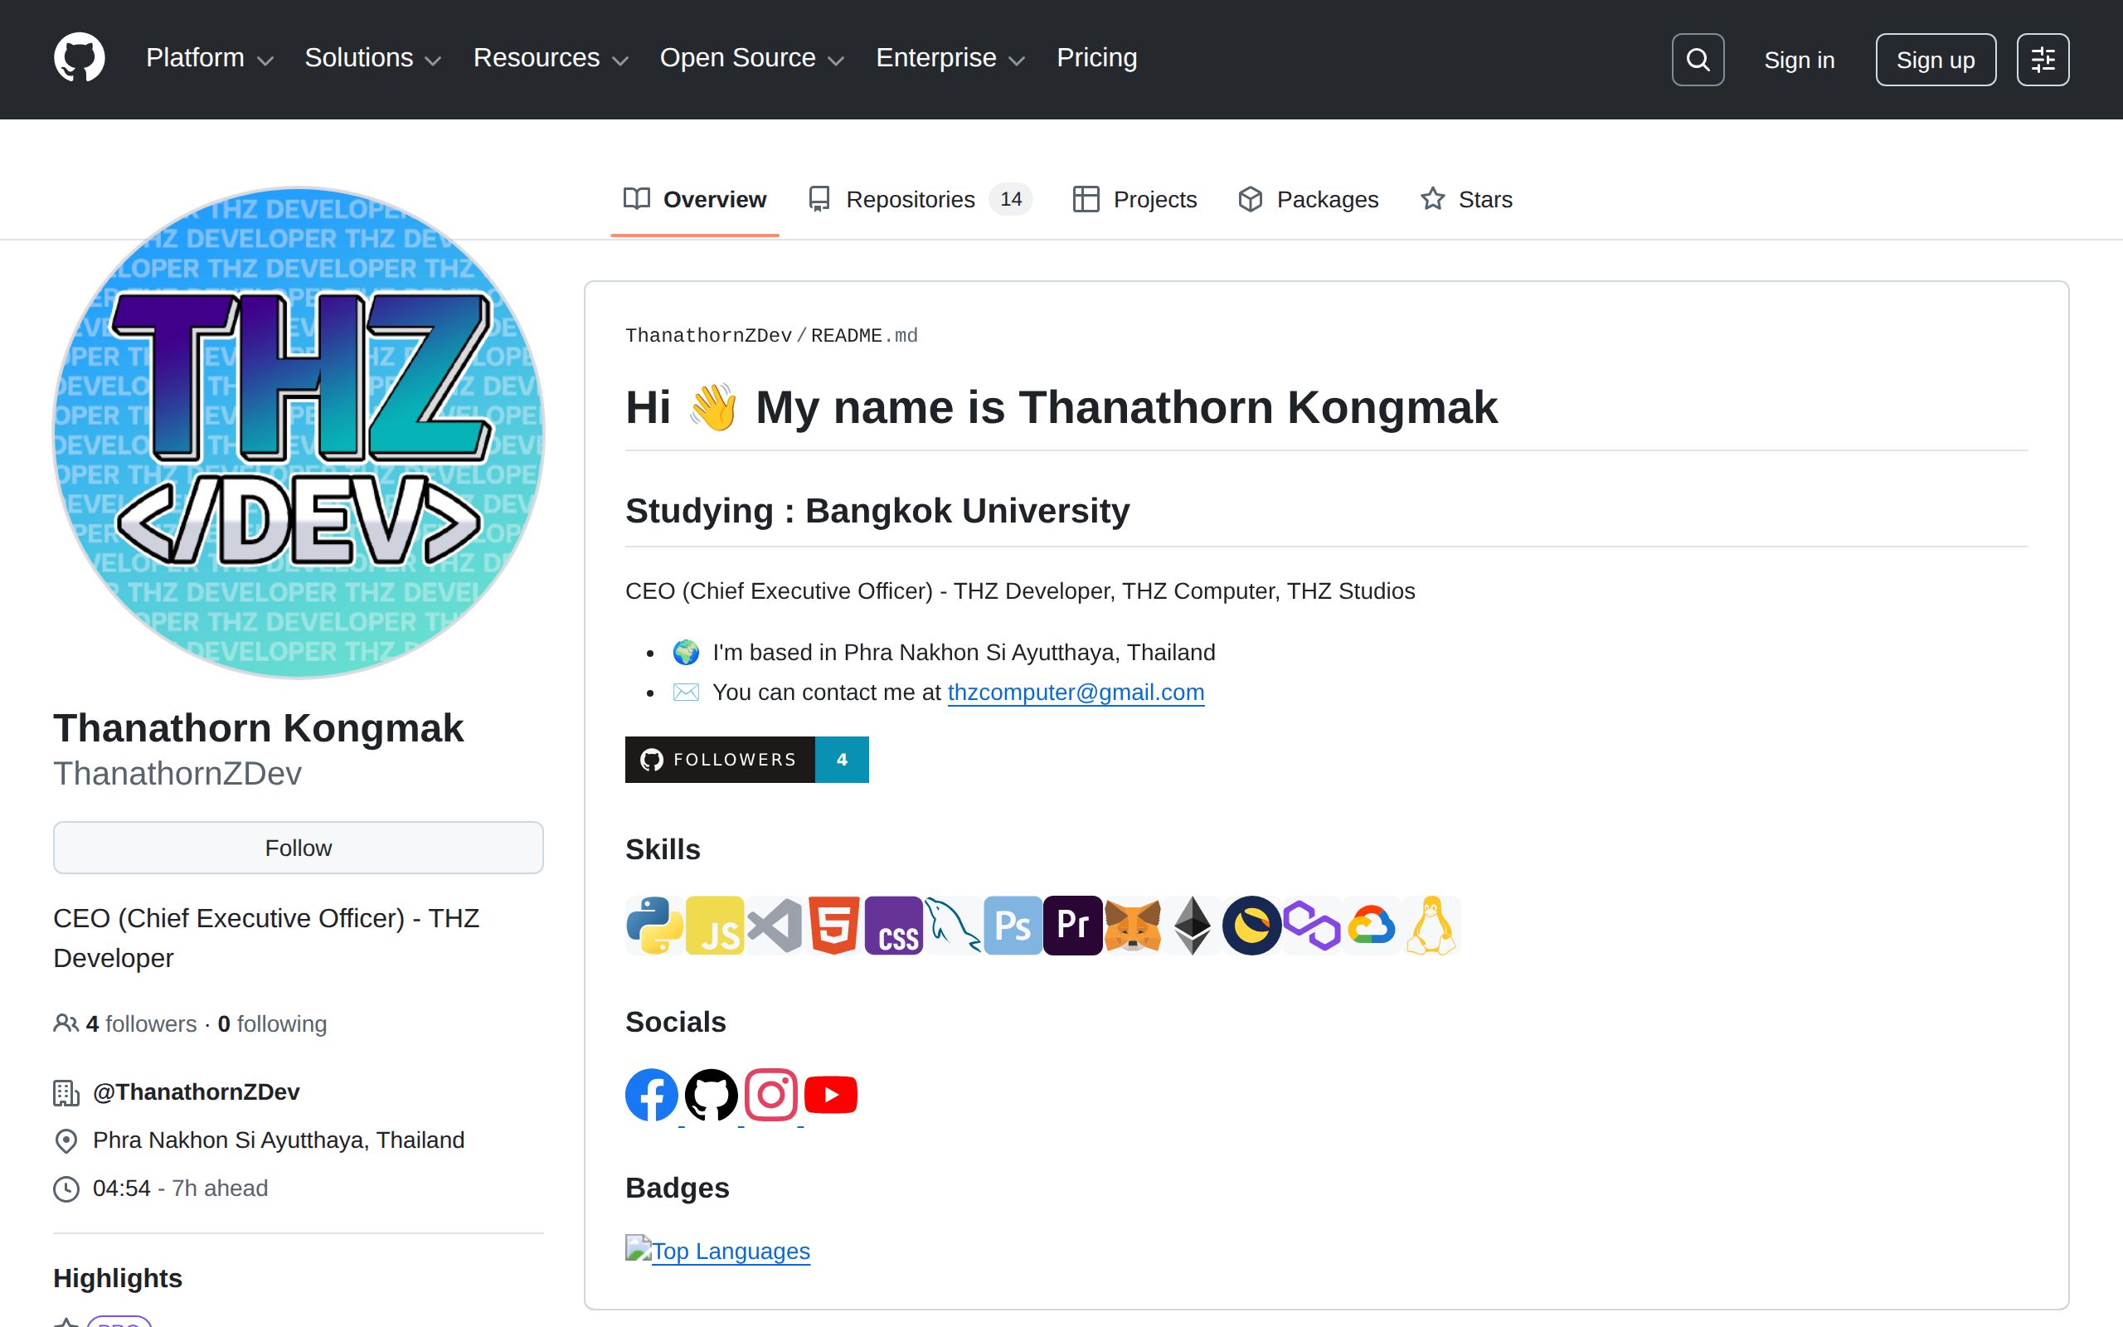Open the Instagram social link icon
This screenshot has height=1327, width=2123.
click(770, 1095)
